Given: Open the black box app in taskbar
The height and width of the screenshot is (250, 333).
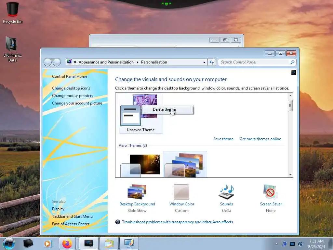Looking at the screenshot, I should [28, 243].
